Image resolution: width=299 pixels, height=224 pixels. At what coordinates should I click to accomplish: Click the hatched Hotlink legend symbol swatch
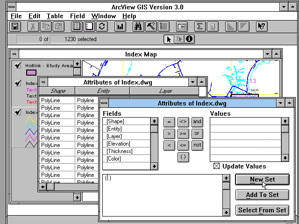[x=31, y=73]
